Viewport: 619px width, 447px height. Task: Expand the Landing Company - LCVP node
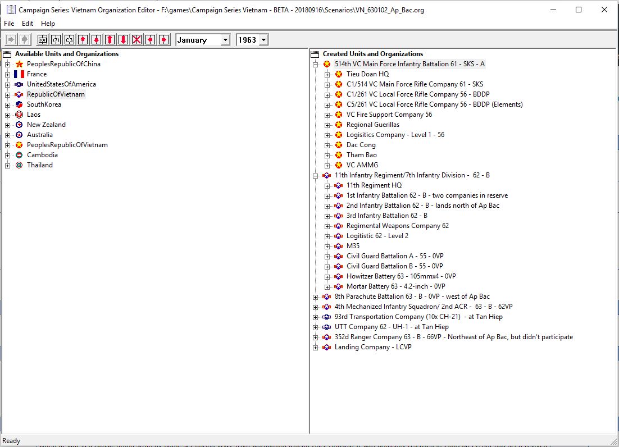316,348
